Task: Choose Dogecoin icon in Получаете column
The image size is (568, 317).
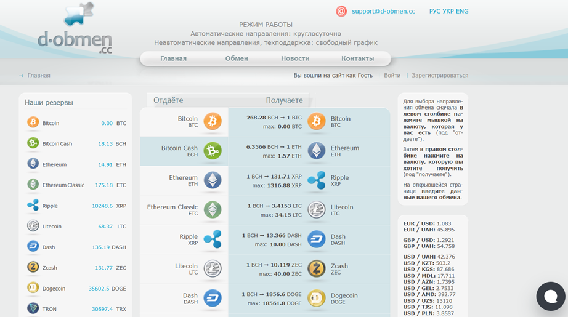Action: 317,298
